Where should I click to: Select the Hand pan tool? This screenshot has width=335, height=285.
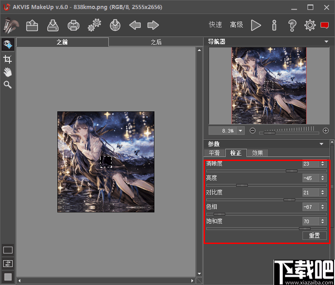point(8,72)
